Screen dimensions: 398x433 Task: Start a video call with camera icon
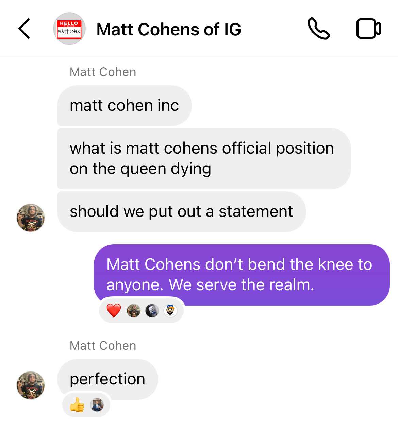[369, 29]
